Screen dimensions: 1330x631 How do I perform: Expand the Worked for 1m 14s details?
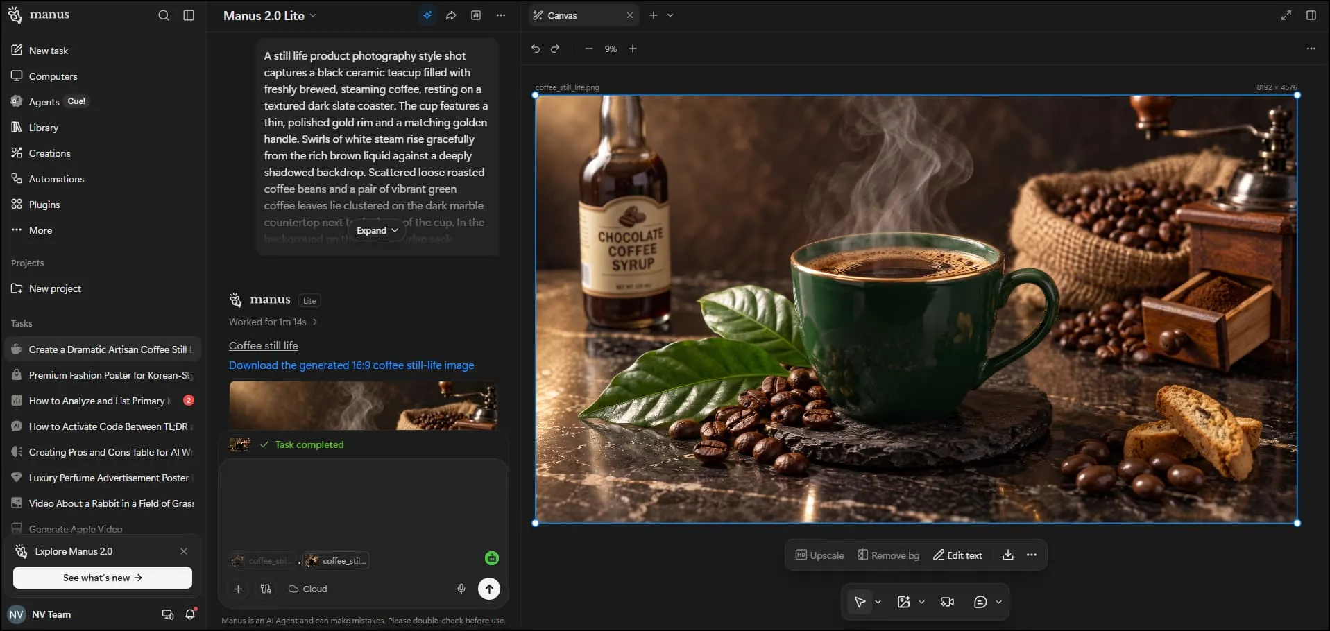pyautogui.click(x=273, y=322)
